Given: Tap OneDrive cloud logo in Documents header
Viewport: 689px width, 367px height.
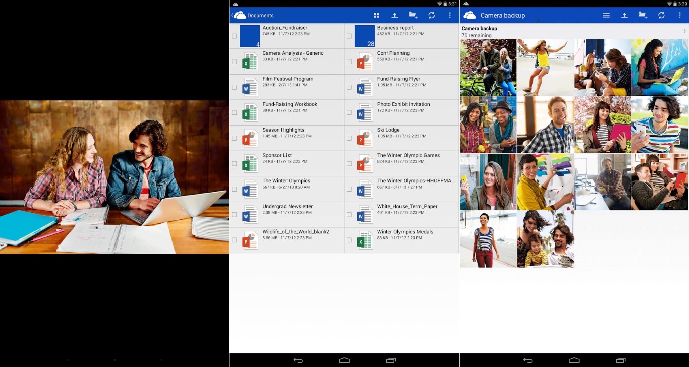Looking at the screenshot, I should tap(240, 16).
